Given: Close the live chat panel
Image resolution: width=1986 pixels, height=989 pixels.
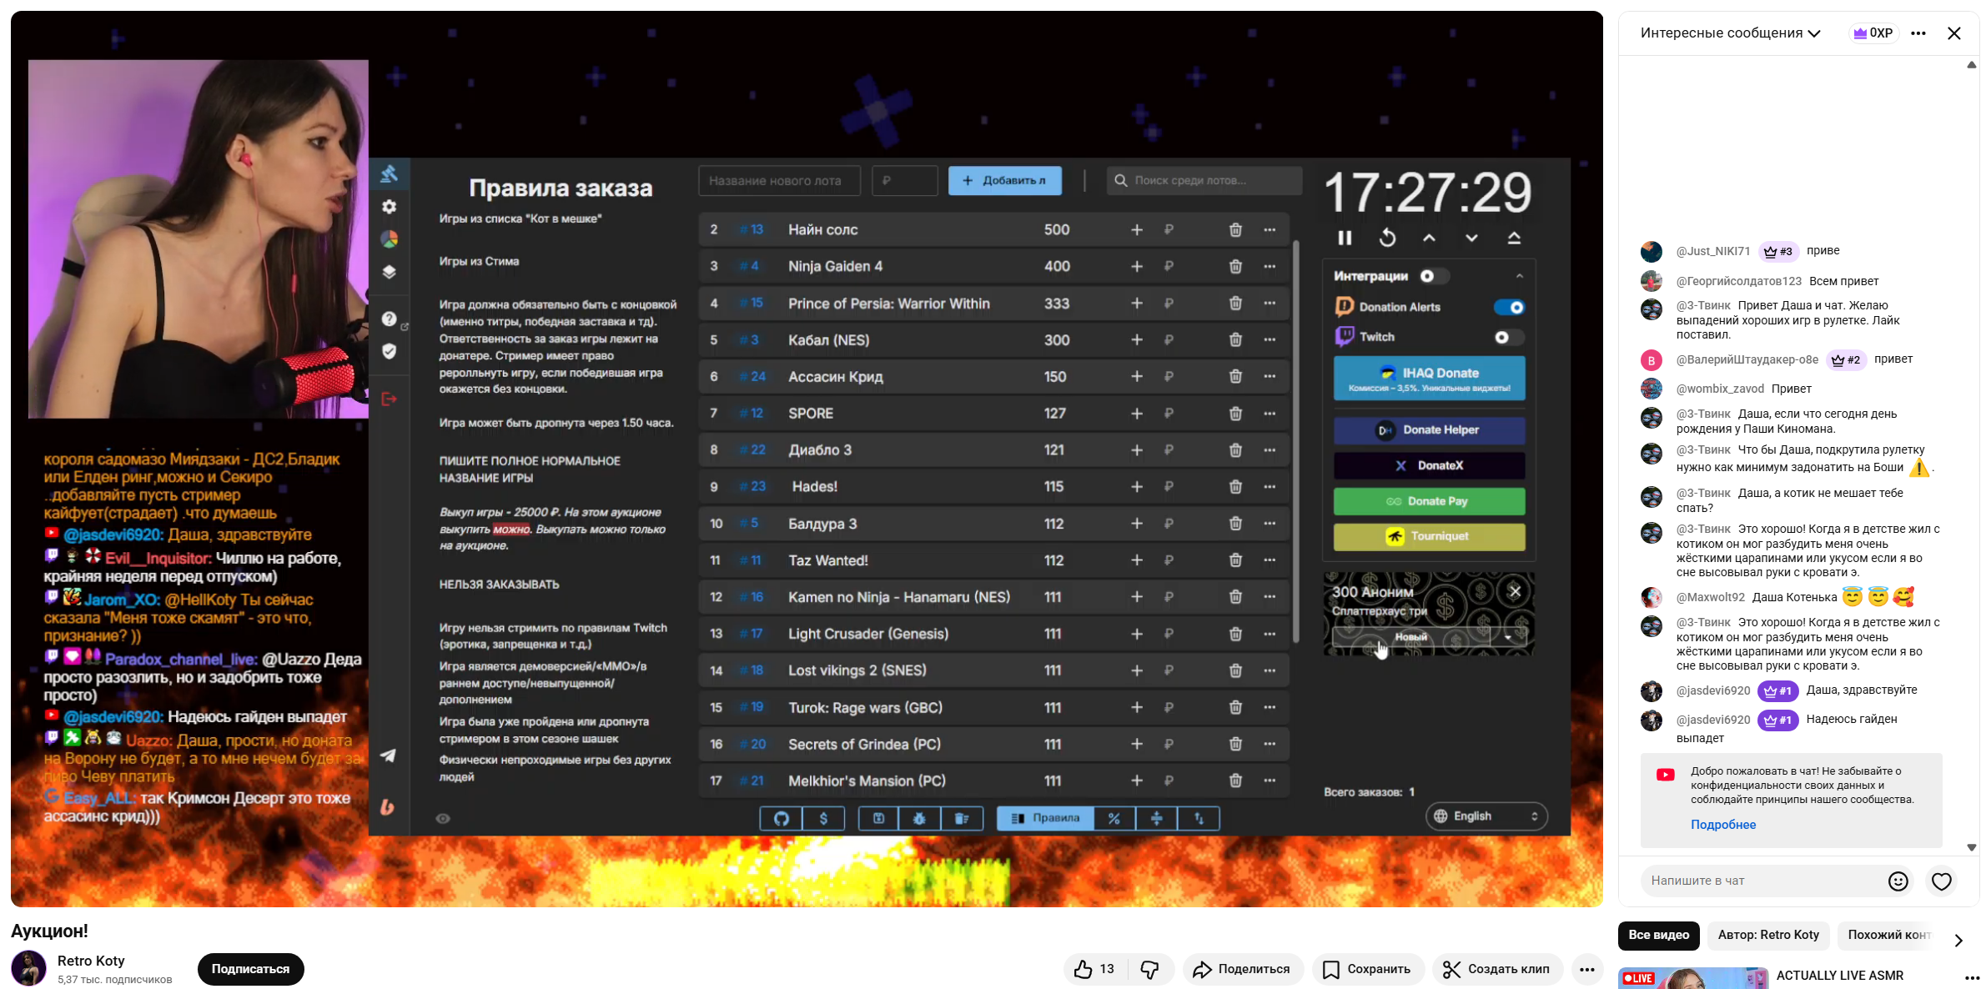Looking at the screenshot, I should point(1953,33).
